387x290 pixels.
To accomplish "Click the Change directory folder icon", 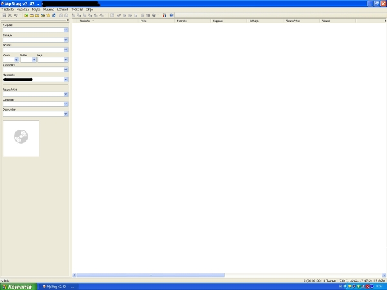I will pyautogui.click(x=26, y=15).
